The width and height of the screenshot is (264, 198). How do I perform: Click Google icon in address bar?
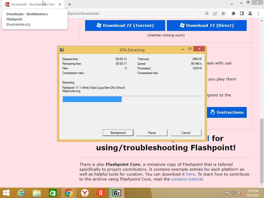tap(207, 13)
